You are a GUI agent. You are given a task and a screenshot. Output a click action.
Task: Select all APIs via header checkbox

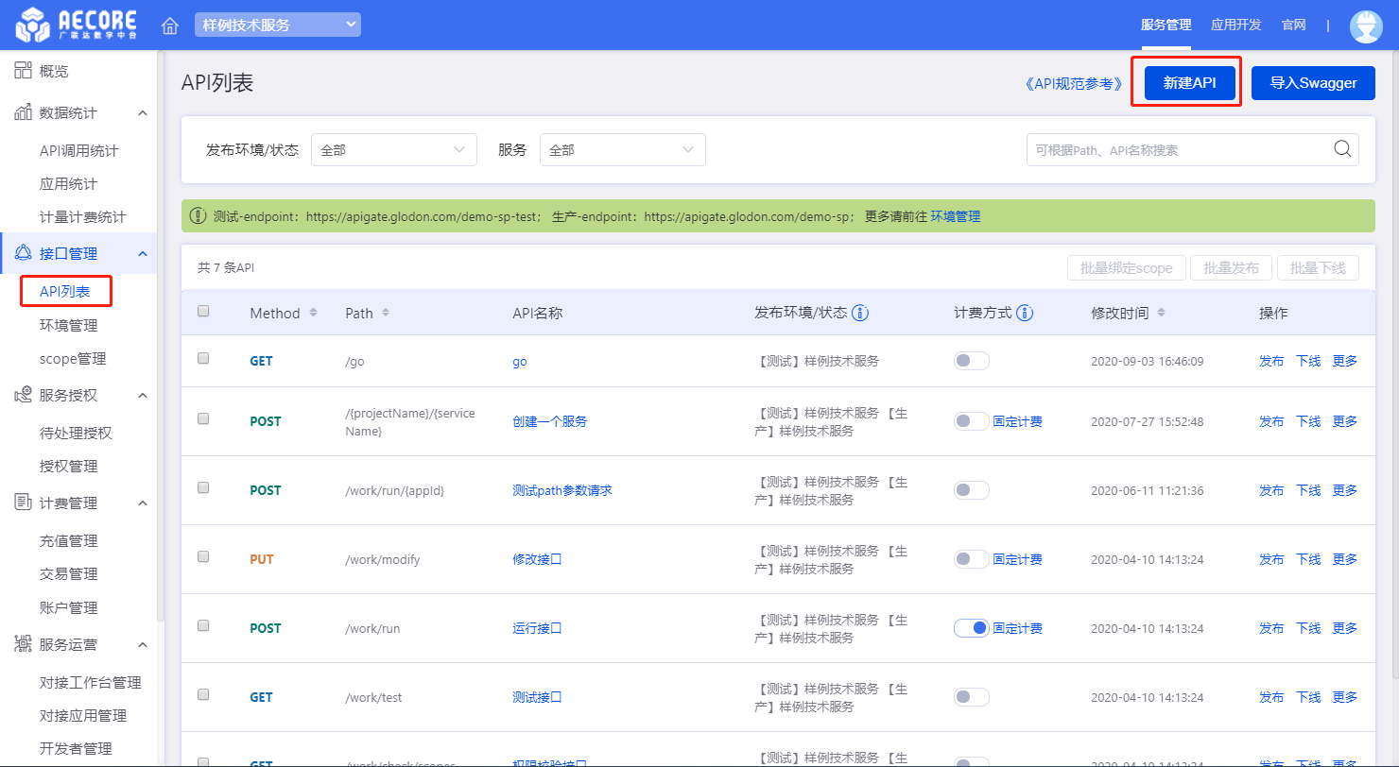pyautogui.click(x=203, y=311)
